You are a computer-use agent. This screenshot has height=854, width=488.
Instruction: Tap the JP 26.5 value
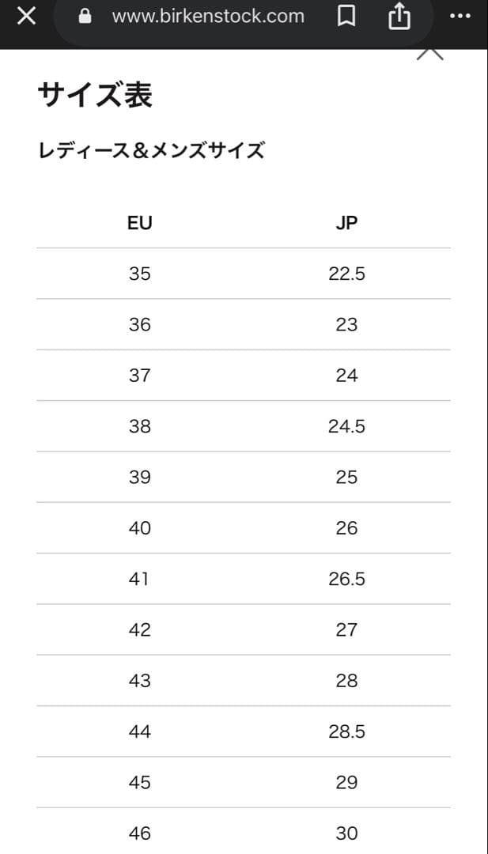click(x=346, y=579)
